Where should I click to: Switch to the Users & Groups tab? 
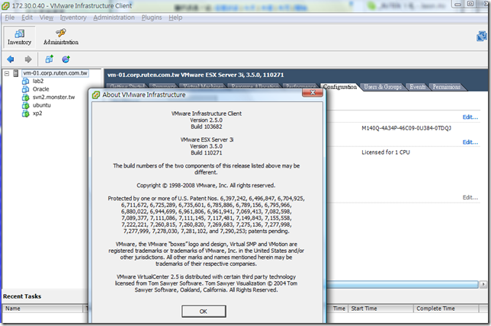[383, 87]
